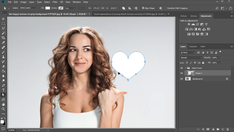Screen dimensions: 234x132
Task: Open the Normal blend mode dropdown
Action: [191, 58]
